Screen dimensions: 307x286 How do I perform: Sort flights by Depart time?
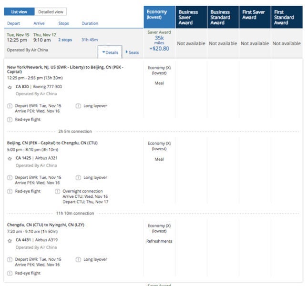[13, 23]
